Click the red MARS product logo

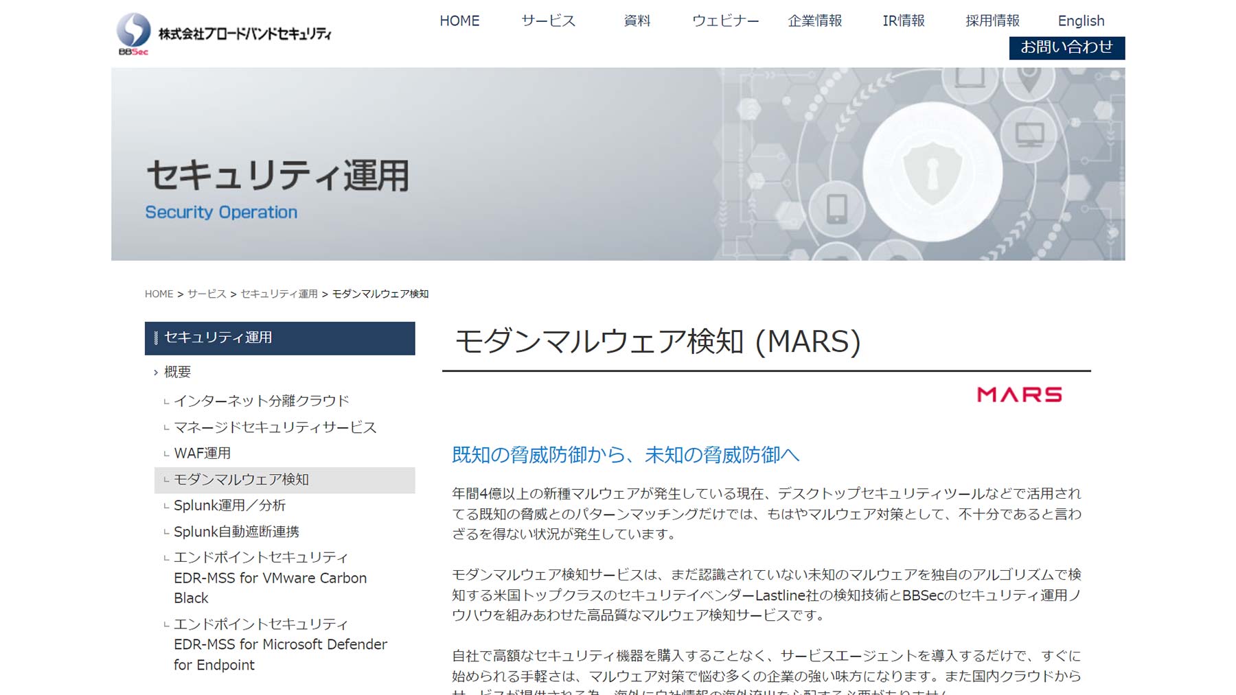pyautogui.click(x=1020, y=394)
